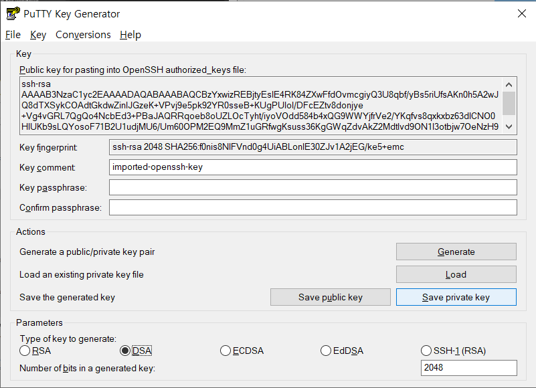The height and width of the screenshot is (388, 536).
Task: Click the Key passphrase input field
Action: [312, 187]
